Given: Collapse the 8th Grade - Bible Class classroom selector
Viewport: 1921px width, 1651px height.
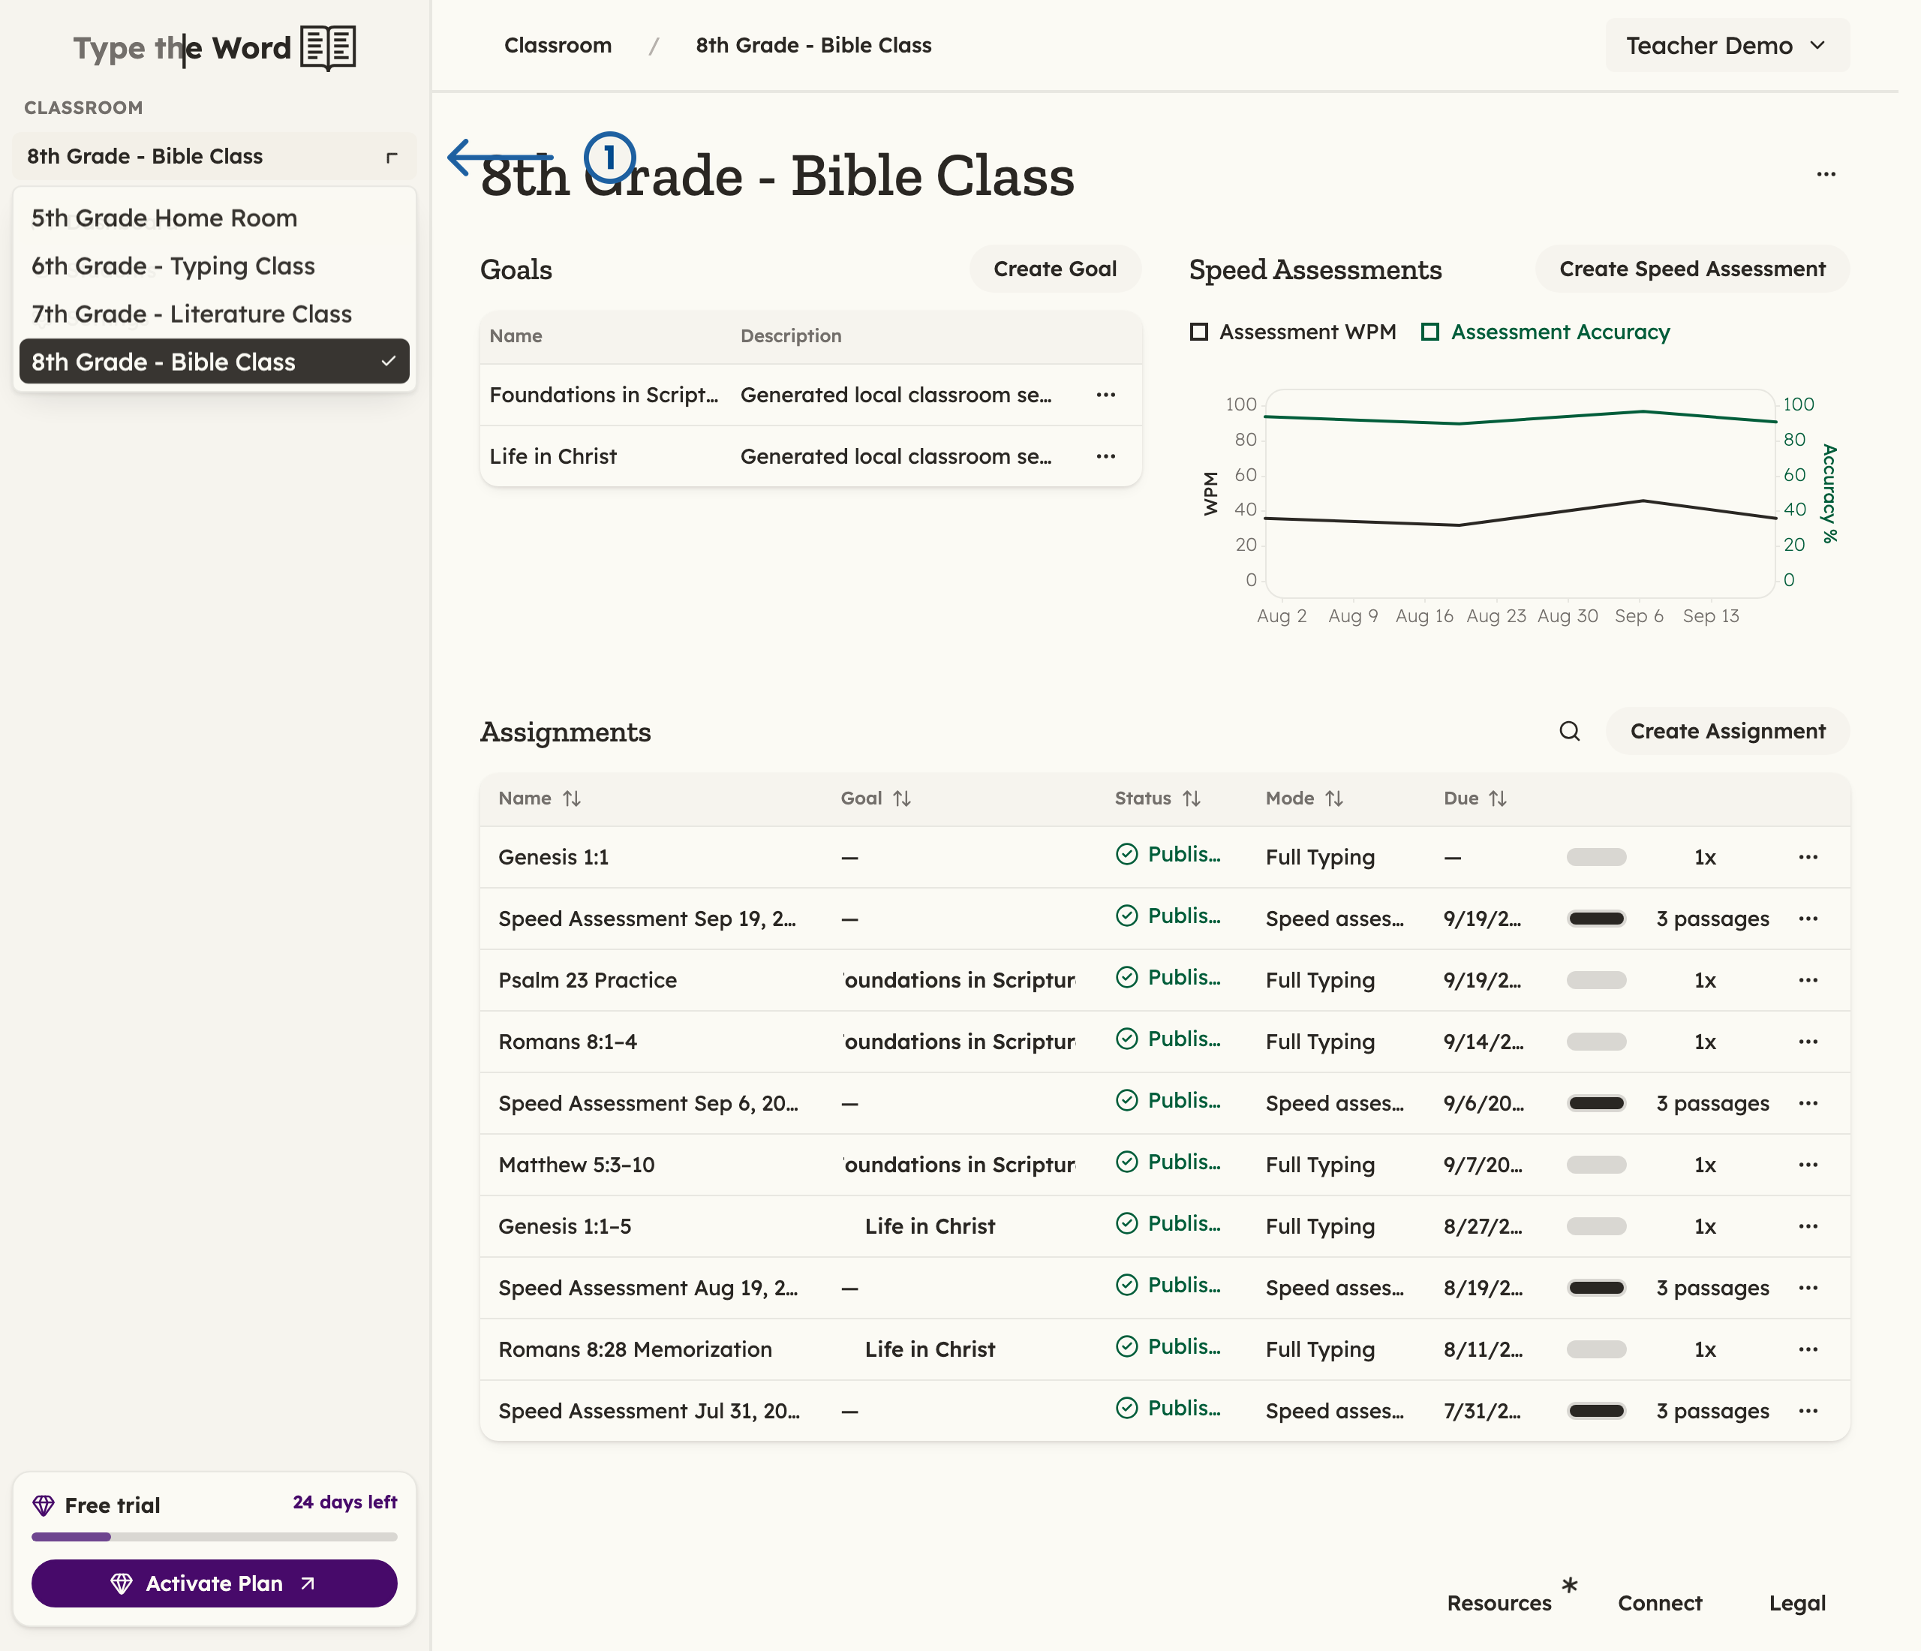Looking at the screenshot, I should pyautogui.click(x=214, y=157).
